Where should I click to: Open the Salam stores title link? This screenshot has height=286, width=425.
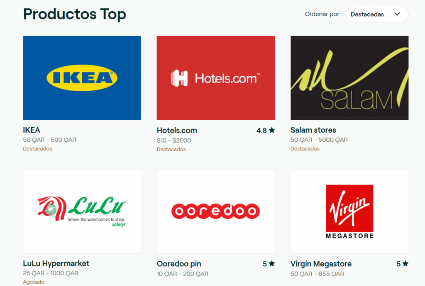coord(313,130)
